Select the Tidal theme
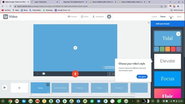Screen dimensions: 185x104 click(x=167, y=38)
